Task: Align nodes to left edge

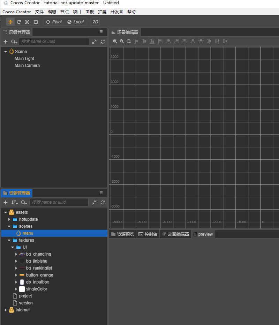Action: 160,41
